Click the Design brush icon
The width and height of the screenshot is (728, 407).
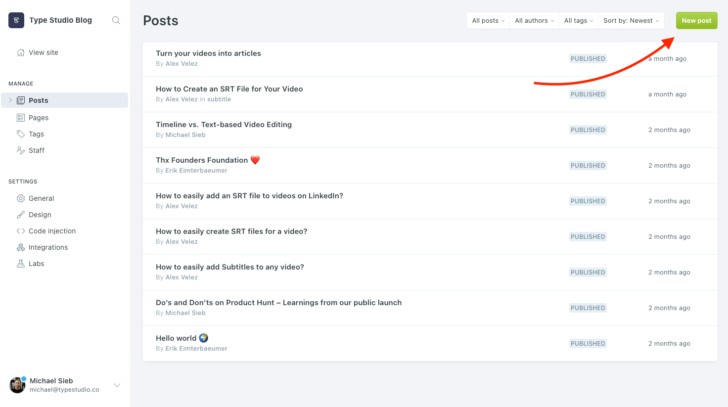(21, 215)
